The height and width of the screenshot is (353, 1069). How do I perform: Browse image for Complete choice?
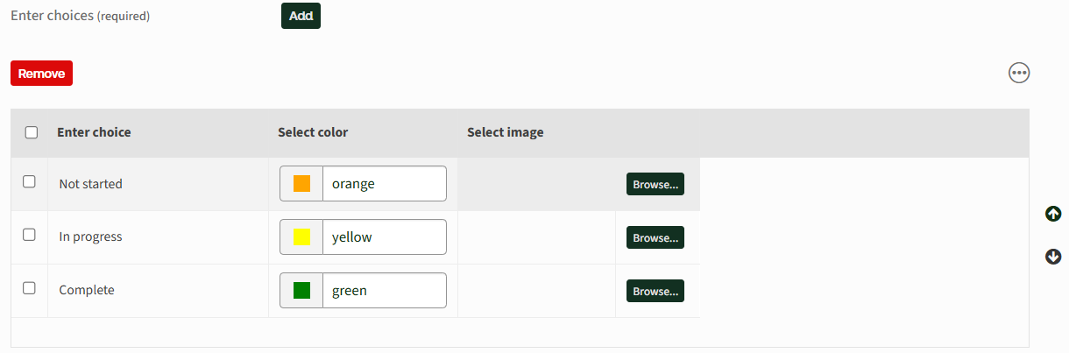(655, 291)
